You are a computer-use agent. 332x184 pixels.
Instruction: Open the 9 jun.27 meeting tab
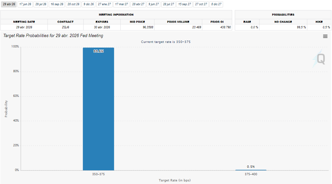tap(153, 4)
